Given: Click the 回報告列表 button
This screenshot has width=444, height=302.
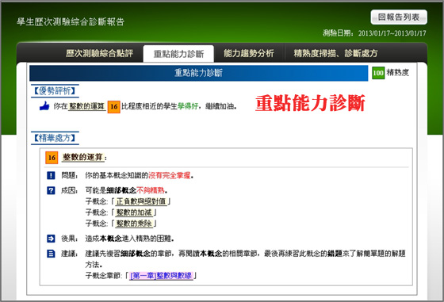Looking at the screenshot, I should point(399,17).
